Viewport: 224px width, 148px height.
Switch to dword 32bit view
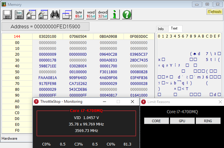102,14
